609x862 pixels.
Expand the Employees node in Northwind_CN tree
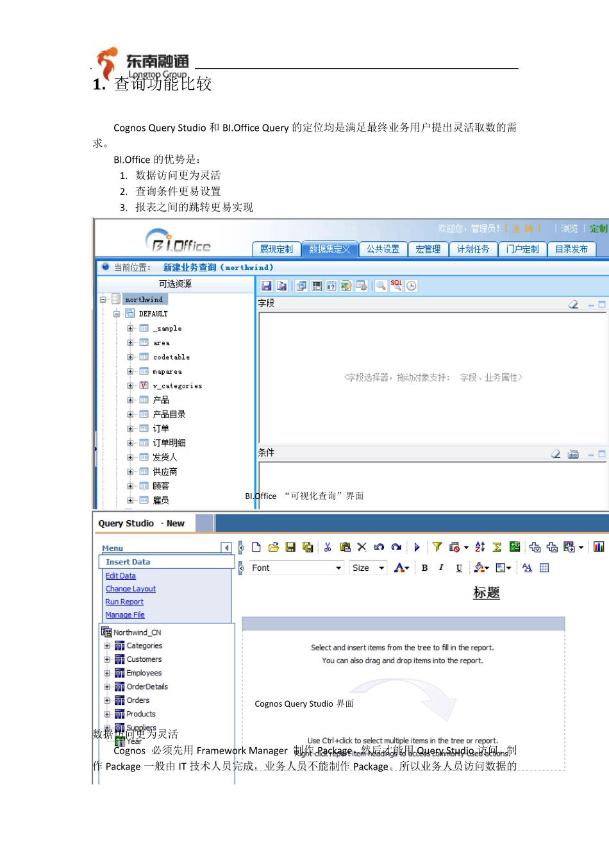[107, 673]
